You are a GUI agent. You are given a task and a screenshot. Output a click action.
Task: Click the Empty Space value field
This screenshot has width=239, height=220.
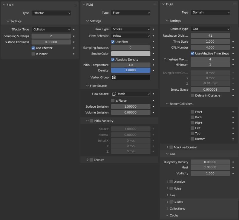(x=210, y=90)
